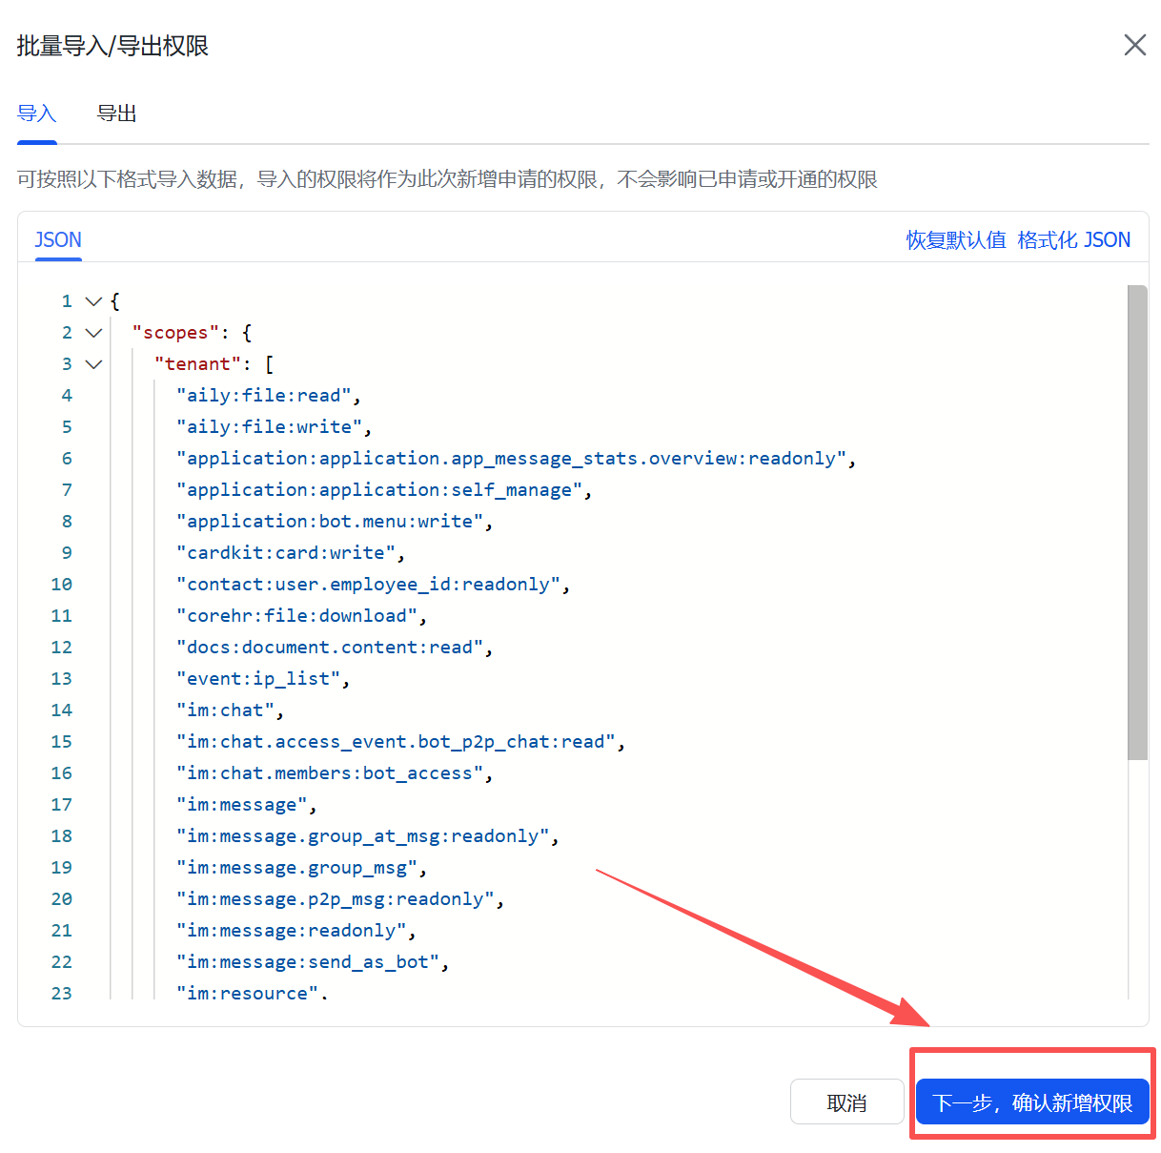Click the "tenant" key text

(197, 364)
